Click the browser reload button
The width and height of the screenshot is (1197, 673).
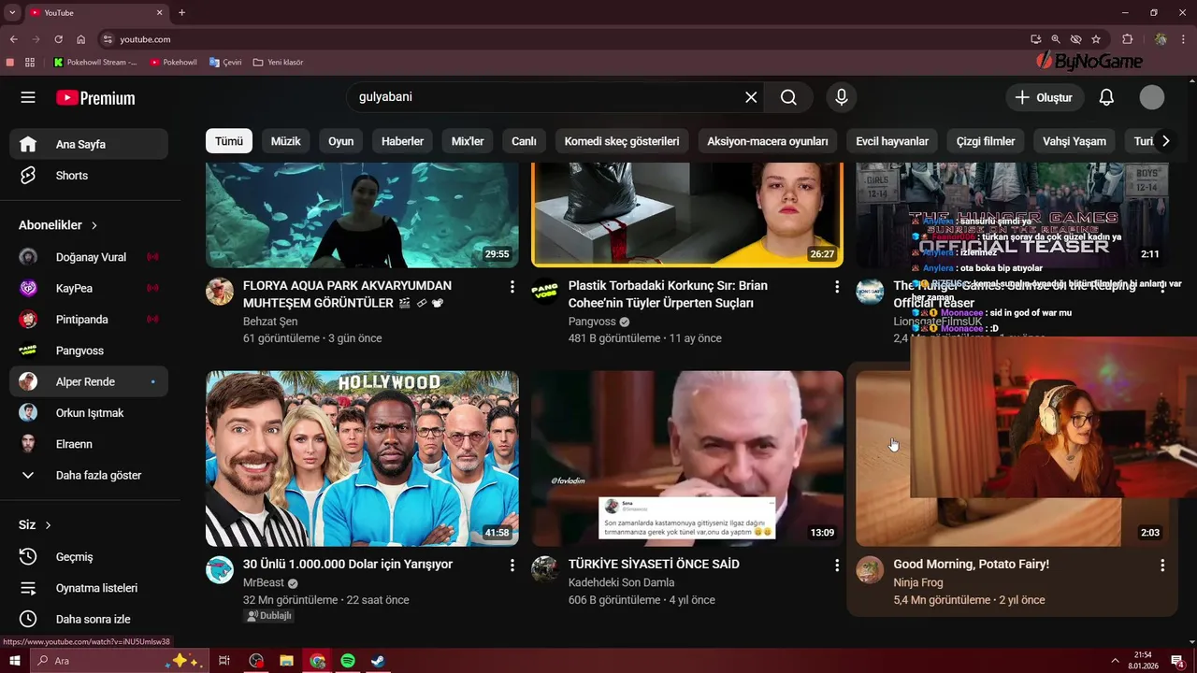[x=58, y=39]
